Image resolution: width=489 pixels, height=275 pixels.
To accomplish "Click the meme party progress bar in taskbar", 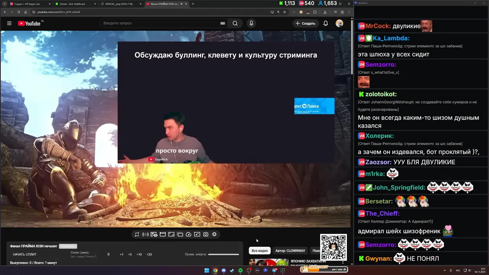I will point(324,270).
